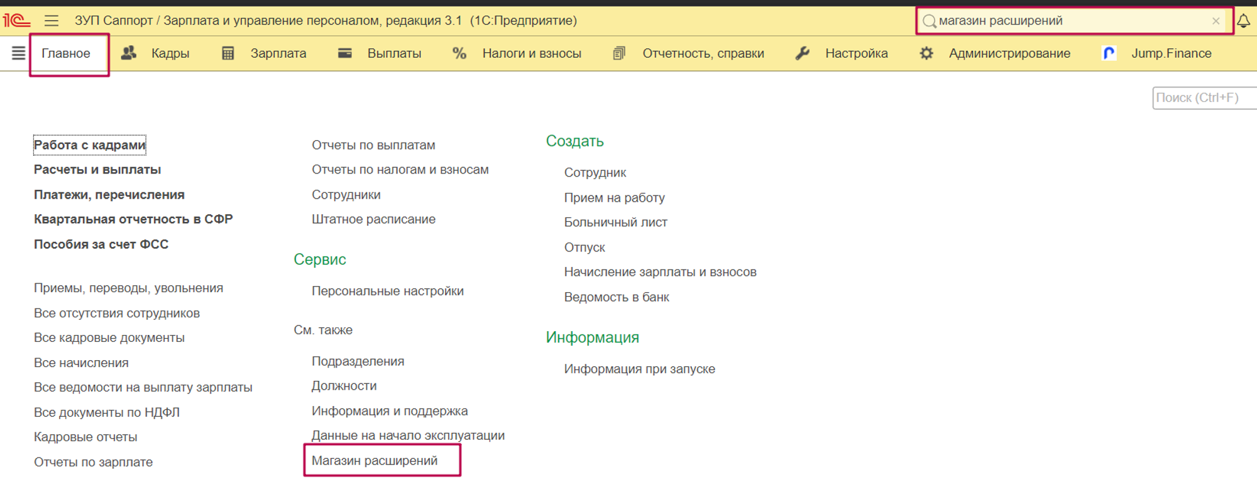The width and height of the screenshot is (1257, 499).
Task: Open the main hamburger menu in title bar
Action: (52, 21)
